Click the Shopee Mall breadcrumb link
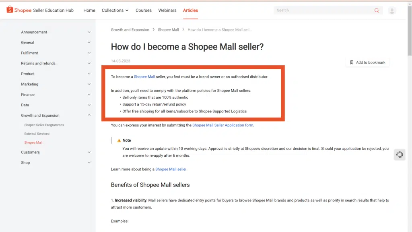This screenshot has height=232, width=412. [x=168, y=30]
